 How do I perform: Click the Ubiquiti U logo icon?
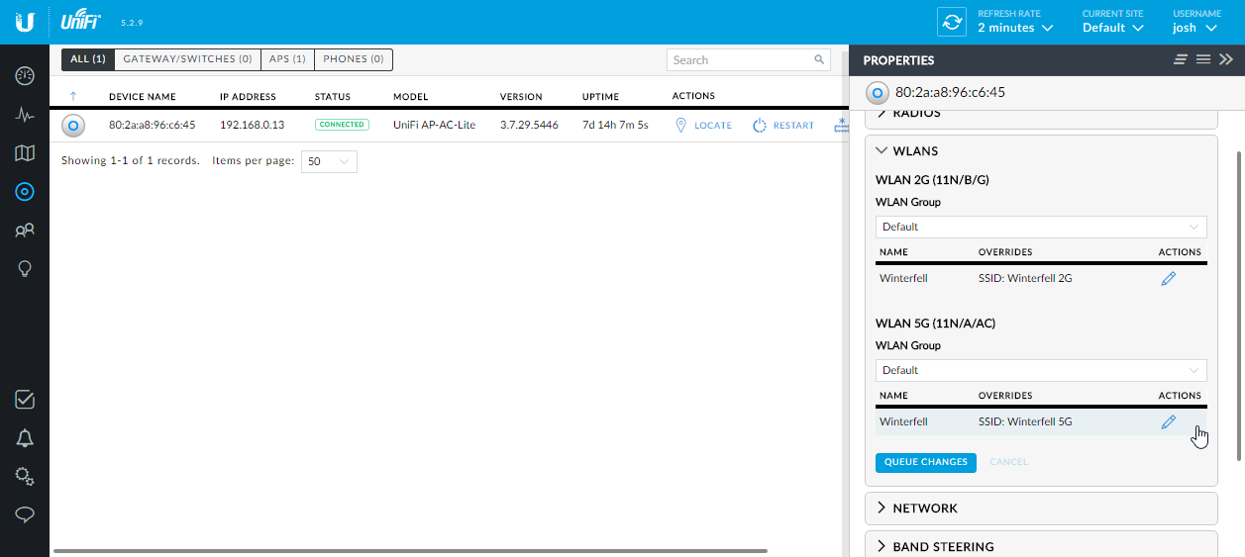25,22
